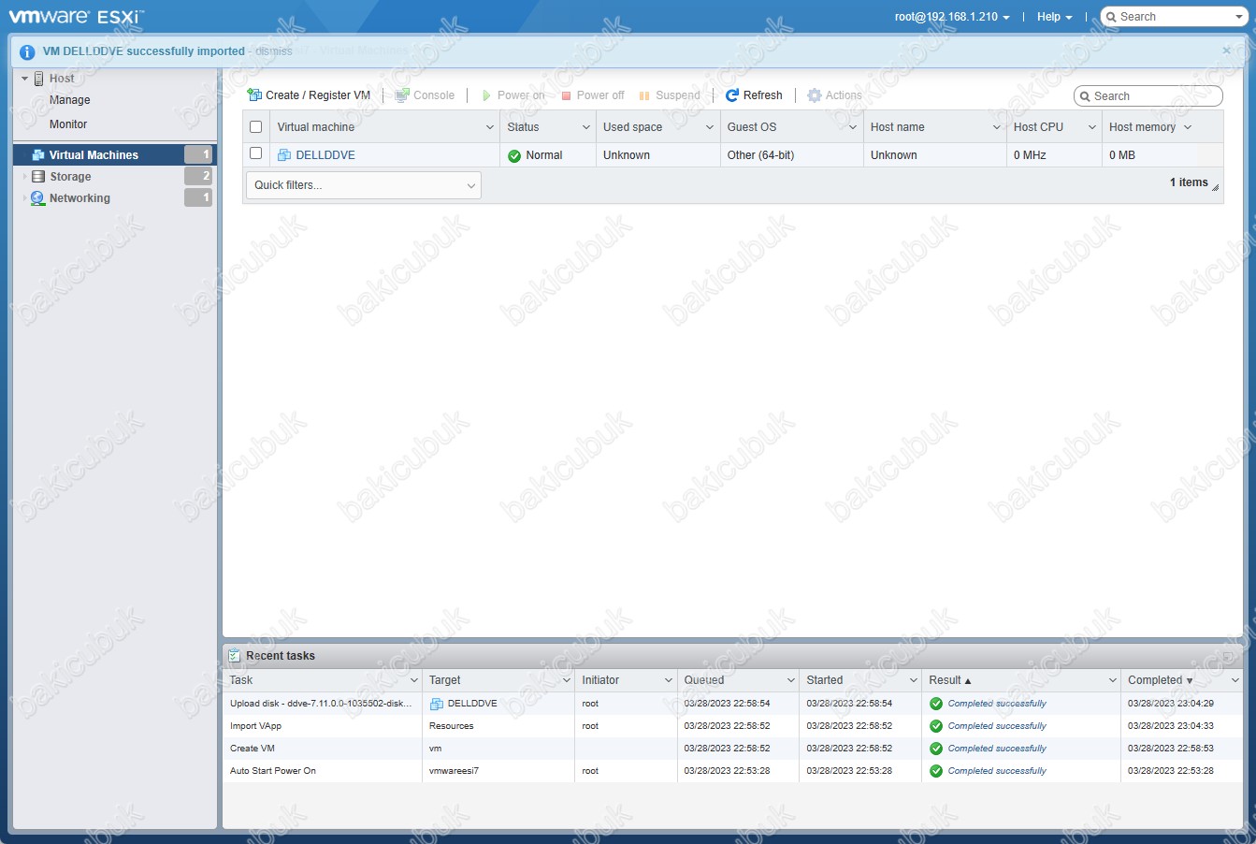The image size is (1256, 844).
Task: Collapse the Host tree node arrow
Action: [x=24, y=79]
